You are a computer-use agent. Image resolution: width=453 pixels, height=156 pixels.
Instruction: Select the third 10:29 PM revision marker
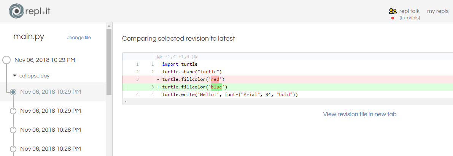point(13,111)
